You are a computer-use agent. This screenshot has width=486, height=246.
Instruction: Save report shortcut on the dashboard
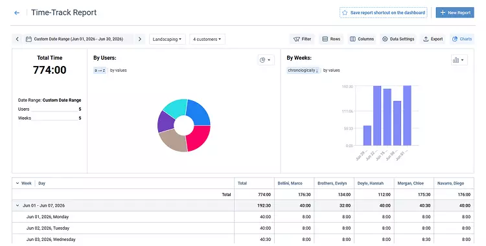point(384,13)
